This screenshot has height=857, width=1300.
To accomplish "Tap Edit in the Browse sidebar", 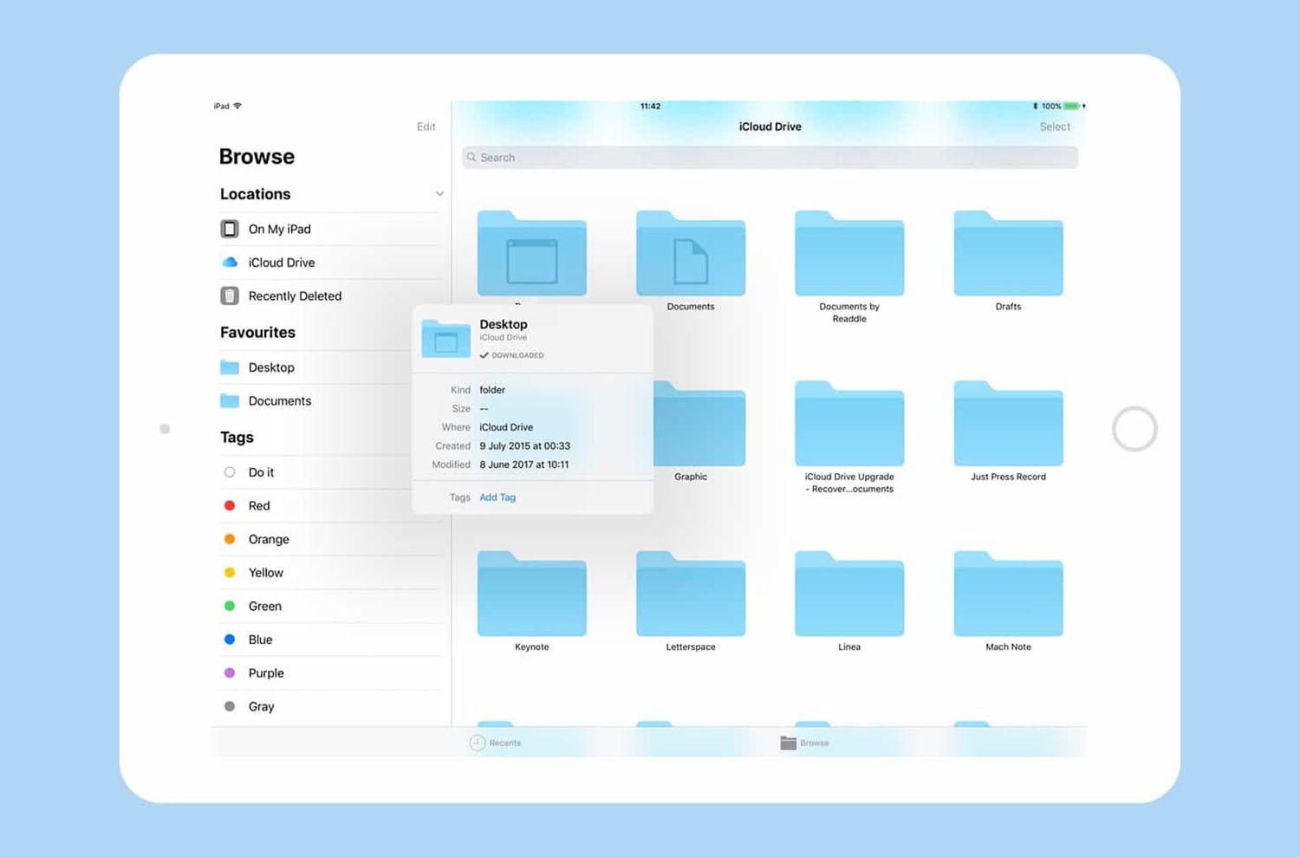I will (426, 127).
